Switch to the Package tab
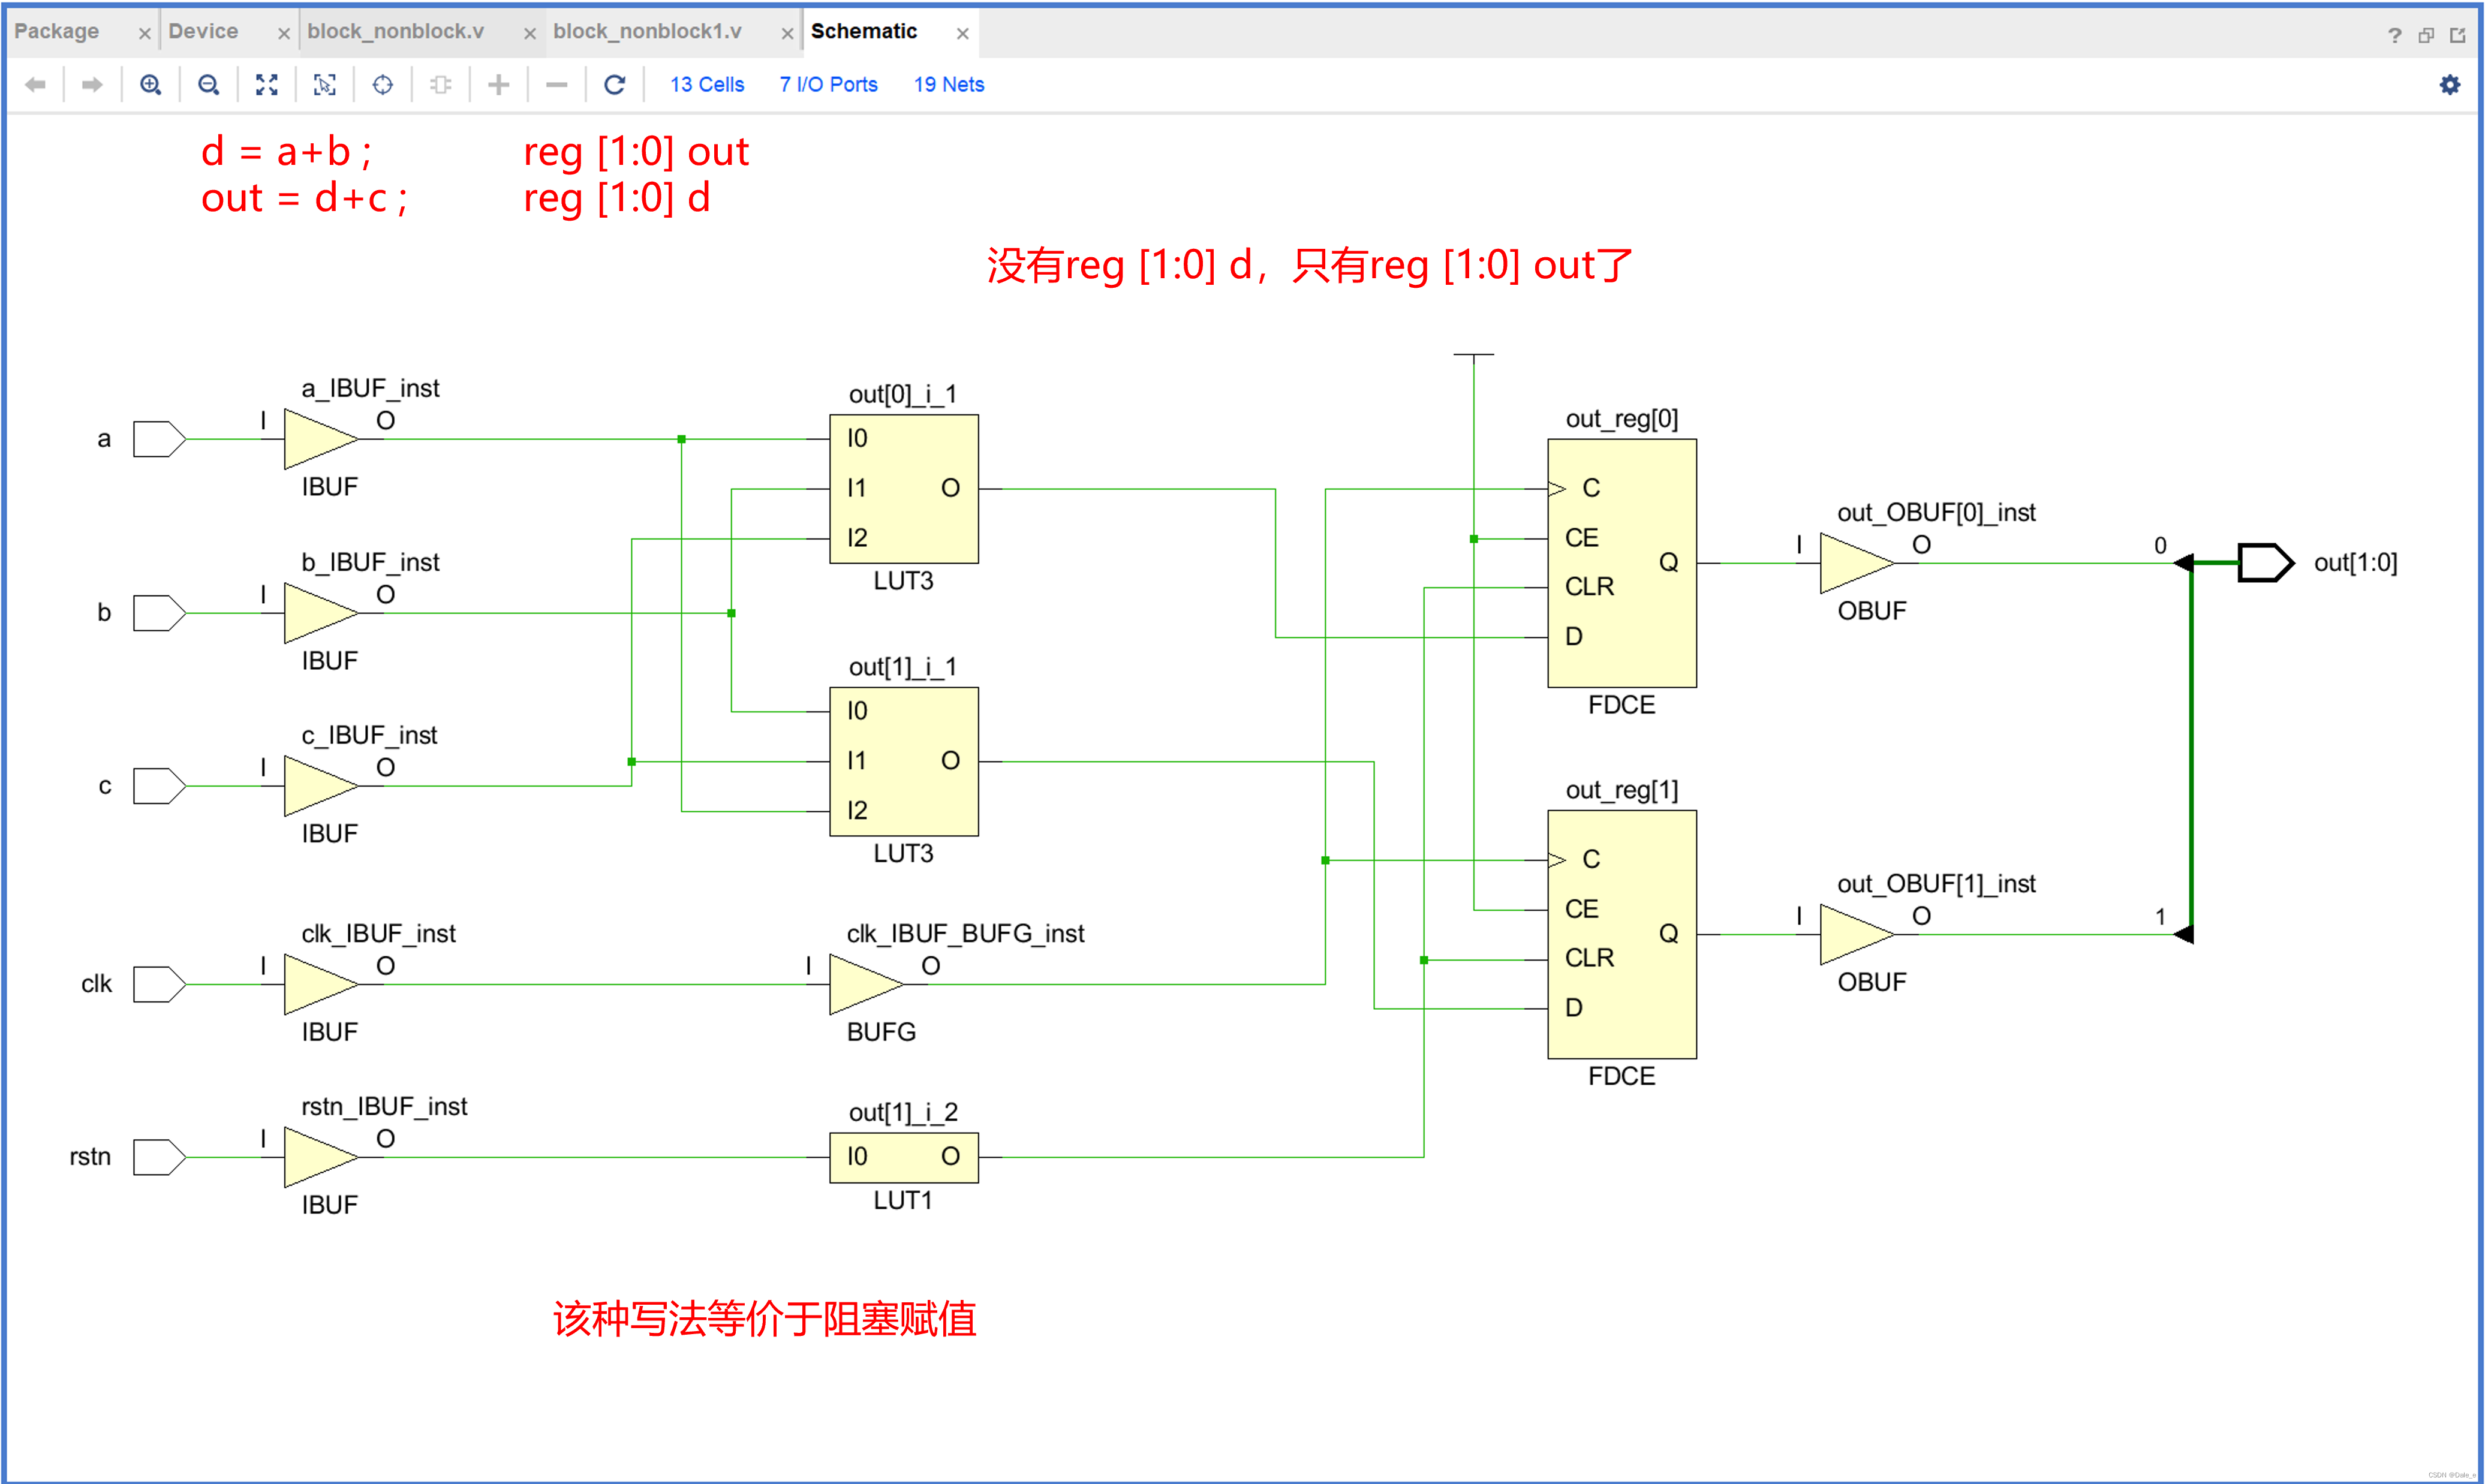Viewport: 2485px width, 1484px height. 57,31
